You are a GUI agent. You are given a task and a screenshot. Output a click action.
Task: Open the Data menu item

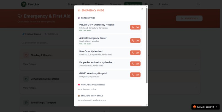coord(149,4)
